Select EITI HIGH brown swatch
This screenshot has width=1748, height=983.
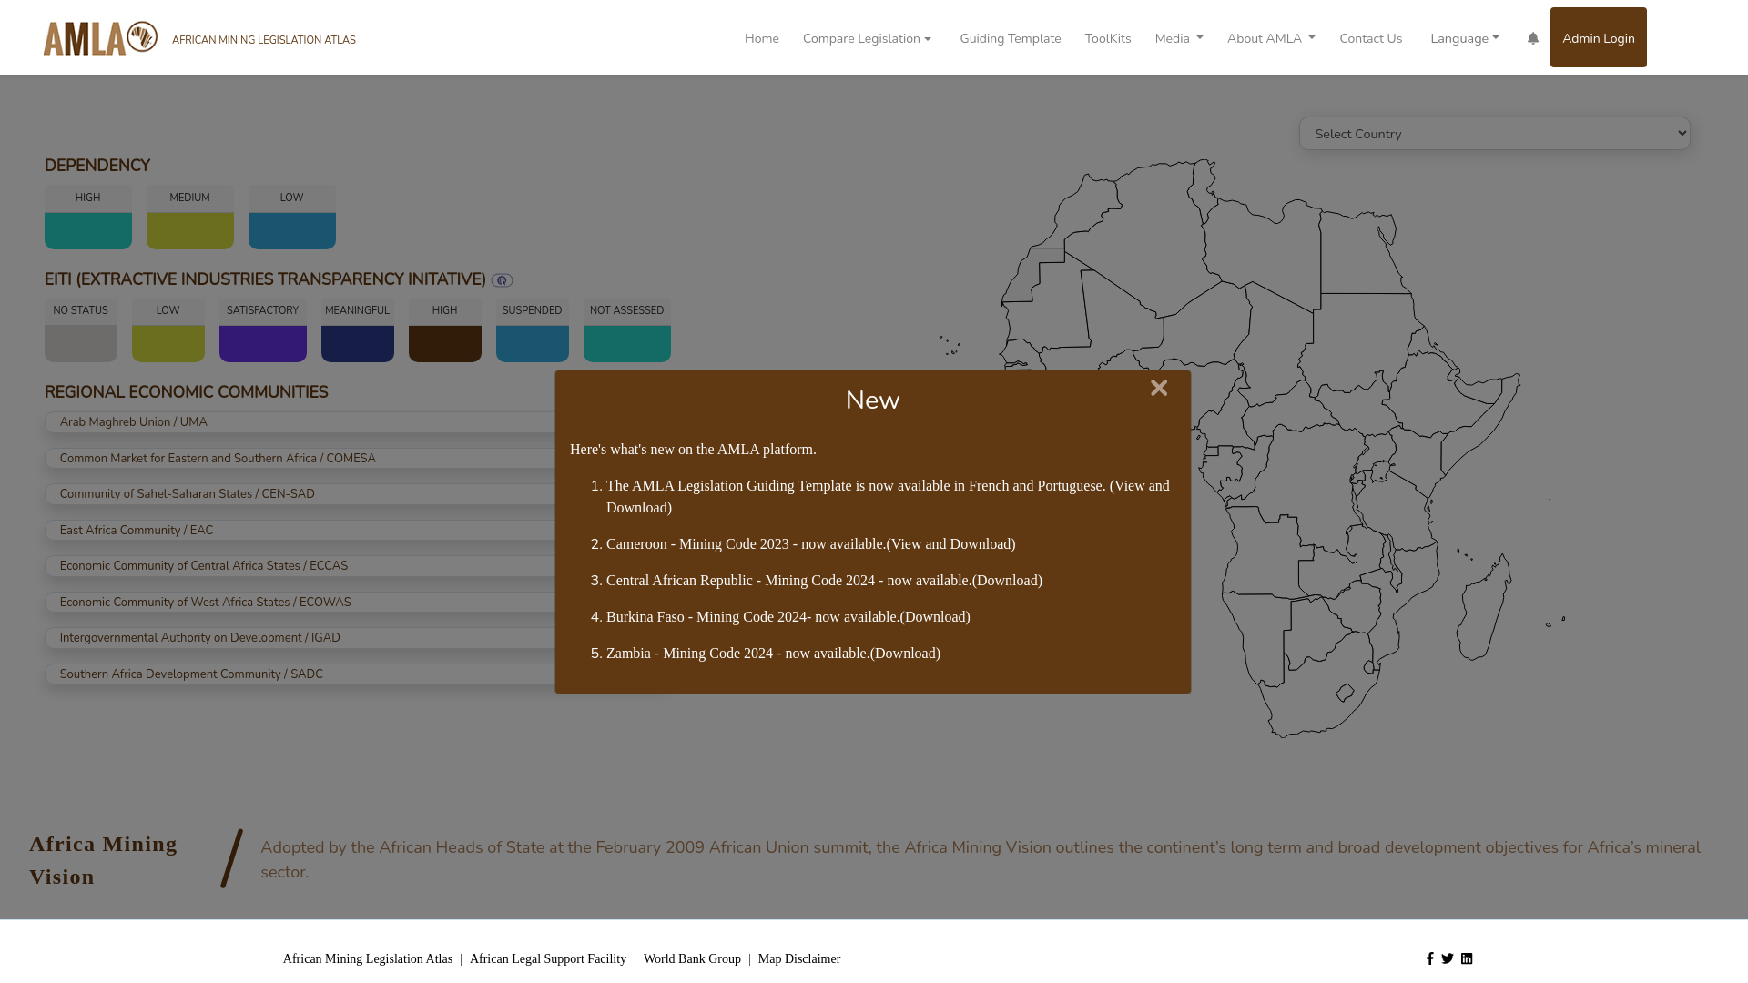[x=445, y=343]
